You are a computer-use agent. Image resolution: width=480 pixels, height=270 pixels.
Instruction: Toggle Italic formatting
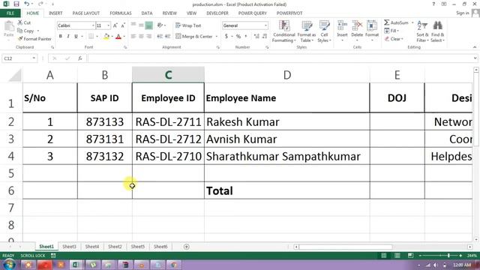(68, 37)
